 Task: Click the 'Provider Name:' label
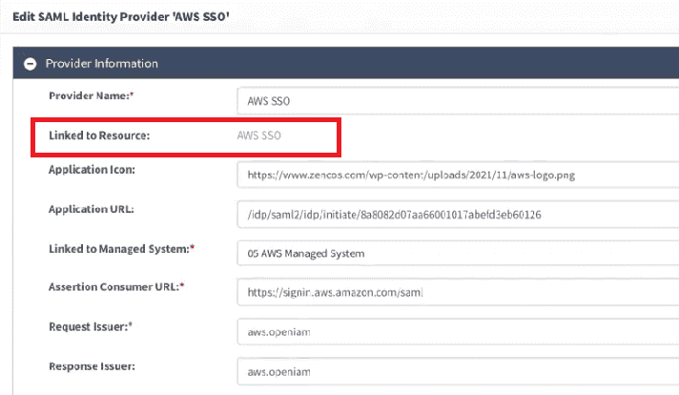[x=90, y=95]
